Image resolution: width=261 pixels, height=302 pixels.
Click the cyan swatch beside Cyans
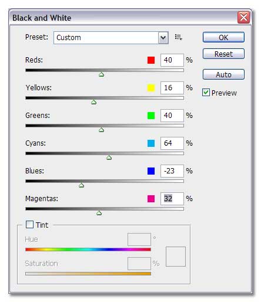[151, 143]
